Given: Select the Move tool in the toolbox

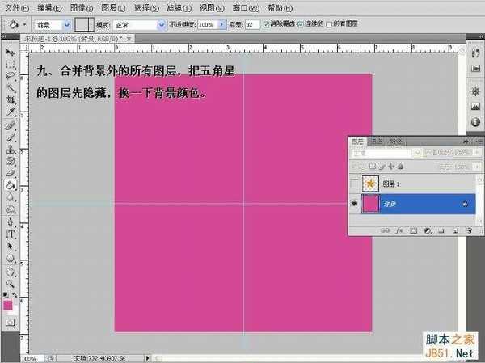Looking at the screenshot, I should [11, 52].
